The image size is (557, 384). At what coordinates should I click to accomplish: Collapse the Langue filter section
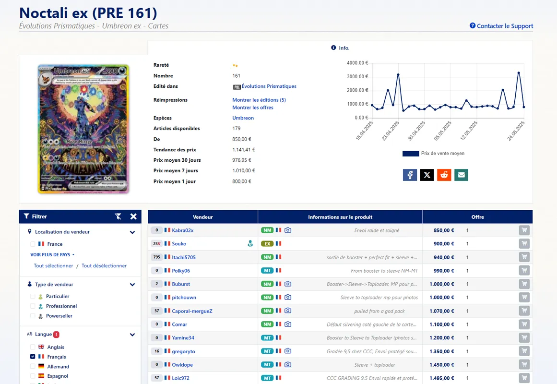(132, 335)
